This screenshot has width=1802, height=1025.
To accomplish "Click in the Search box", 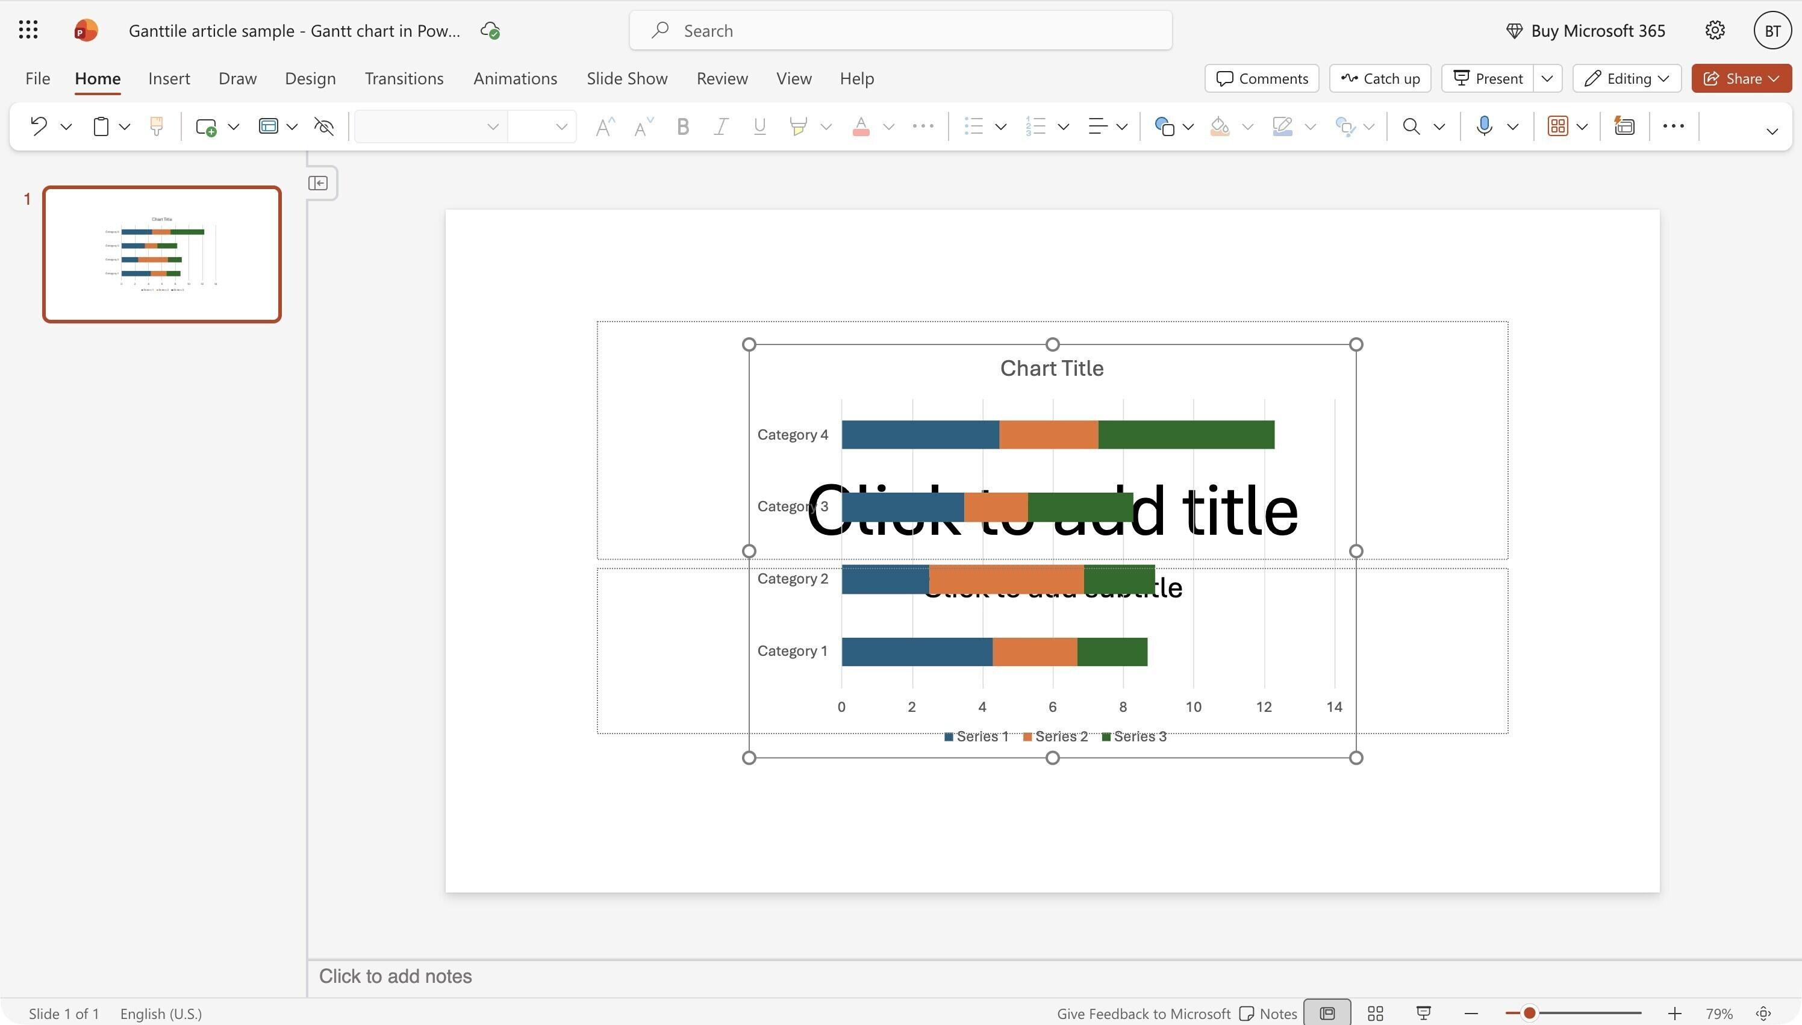I will pos(900,31).
